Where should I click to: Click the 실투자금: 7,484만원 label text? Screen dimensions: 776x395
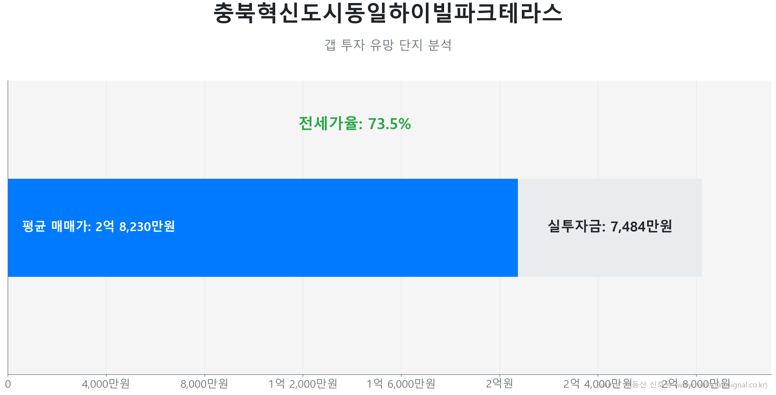click(610, 226)
